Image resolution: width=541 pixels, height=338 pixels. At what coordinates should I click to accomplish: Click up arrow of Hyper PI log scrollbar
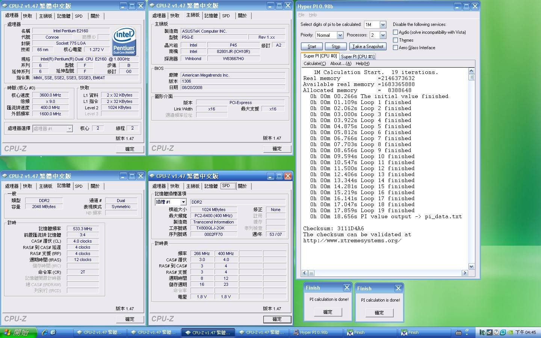(471, 71)
